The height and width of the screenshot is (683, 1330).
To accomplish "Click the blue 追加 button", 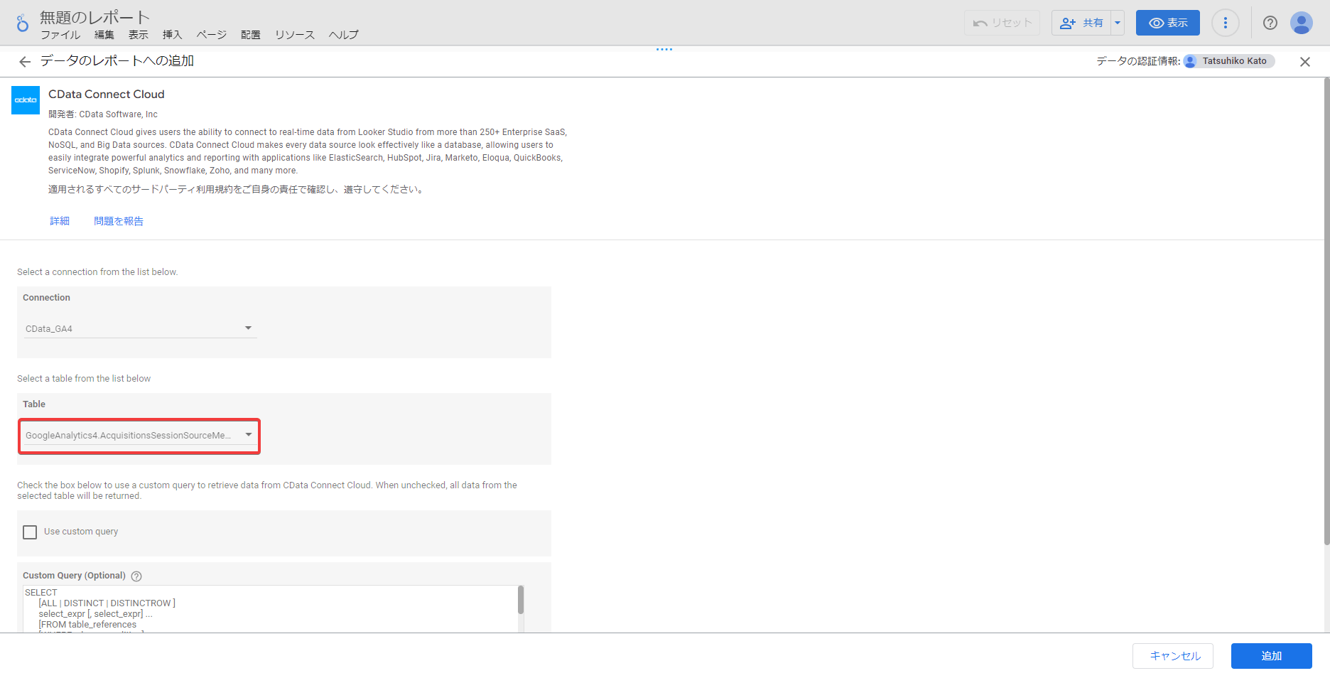I will 1272,656.
